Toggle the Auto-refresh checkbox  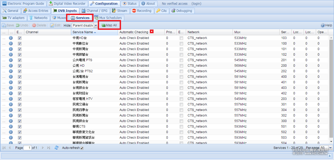coord(82,148)
